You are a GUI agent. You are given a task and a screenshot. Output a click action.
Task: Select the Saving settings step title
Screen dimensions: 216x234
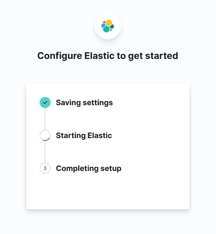pos(84,103)
